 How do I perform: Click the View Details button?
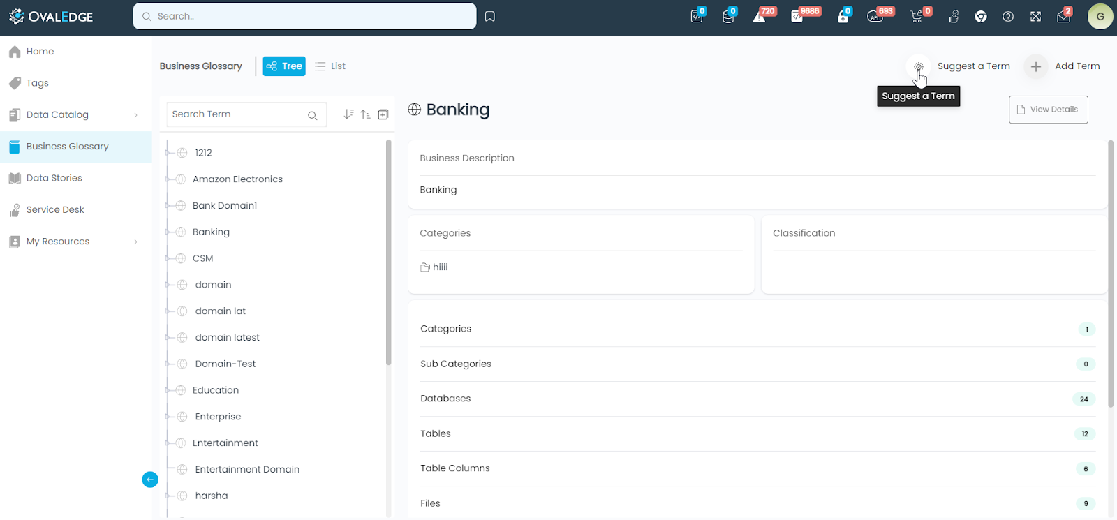tap(1048, 110)
